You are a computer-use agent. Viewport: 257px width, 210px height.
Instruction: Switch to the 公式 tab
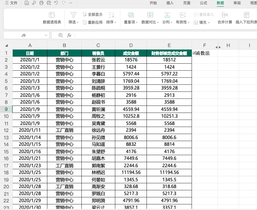203,3
